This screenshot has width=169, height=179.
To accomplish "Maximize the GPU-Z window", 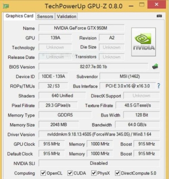I will click(x=142, y=5).
